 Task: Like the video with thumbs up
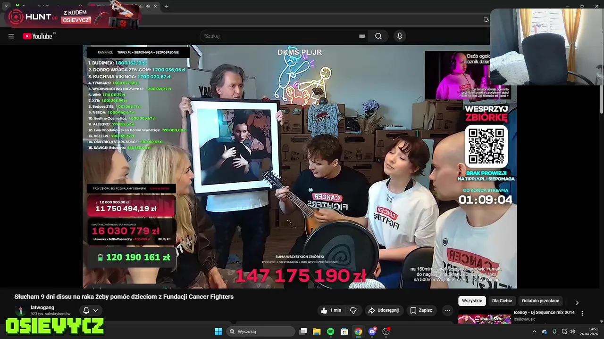click(x=331, y=310)
